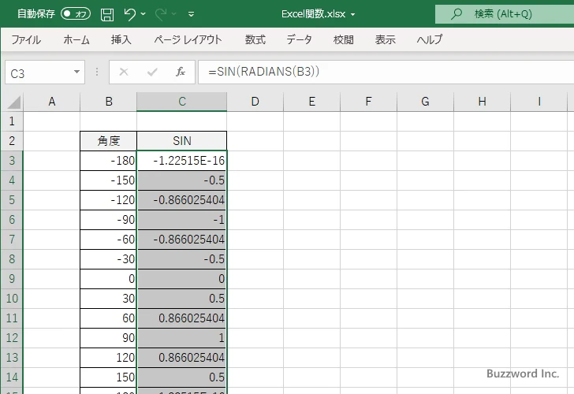
Task: Select column A header
Action: [51, 102]
